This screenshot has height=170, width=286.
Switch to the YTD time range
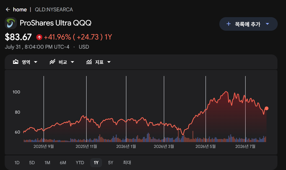click(x=80, y=163)
